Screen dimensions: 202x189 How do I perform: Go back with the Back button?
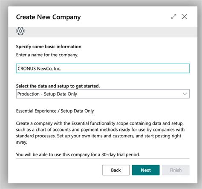tap(116, 170)
